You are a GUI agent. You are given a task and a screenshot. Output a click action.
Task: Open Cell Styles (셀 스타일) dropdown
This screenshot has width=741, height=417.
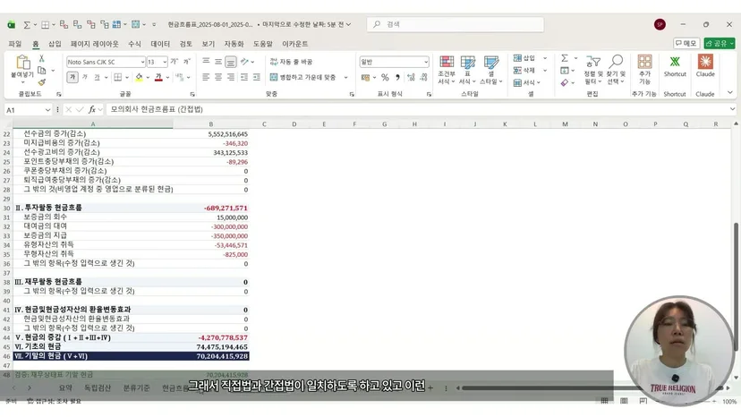pos(491,70)
